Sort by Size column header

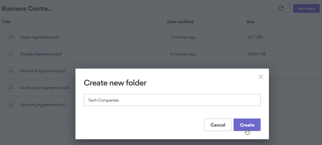[250, 22]
